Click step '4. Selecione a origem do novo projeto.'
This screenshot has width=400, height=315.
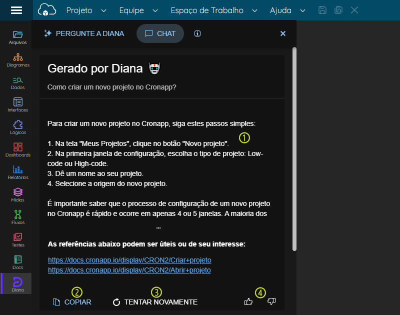point(107,183)
